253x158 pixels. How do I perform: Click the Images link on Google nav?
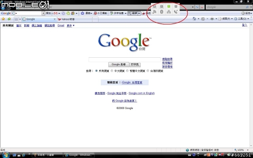click(19, 25)
